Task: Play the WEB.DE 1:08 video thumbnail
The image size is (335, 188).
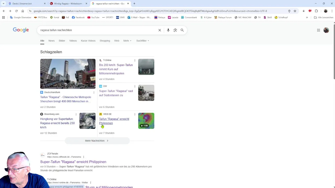Action: (146, 121)
